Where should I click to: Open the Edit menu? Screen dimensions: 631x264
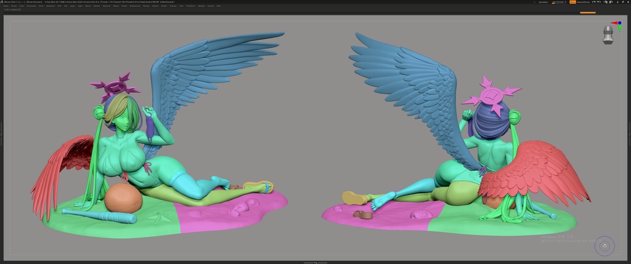(x=59, y=6)
